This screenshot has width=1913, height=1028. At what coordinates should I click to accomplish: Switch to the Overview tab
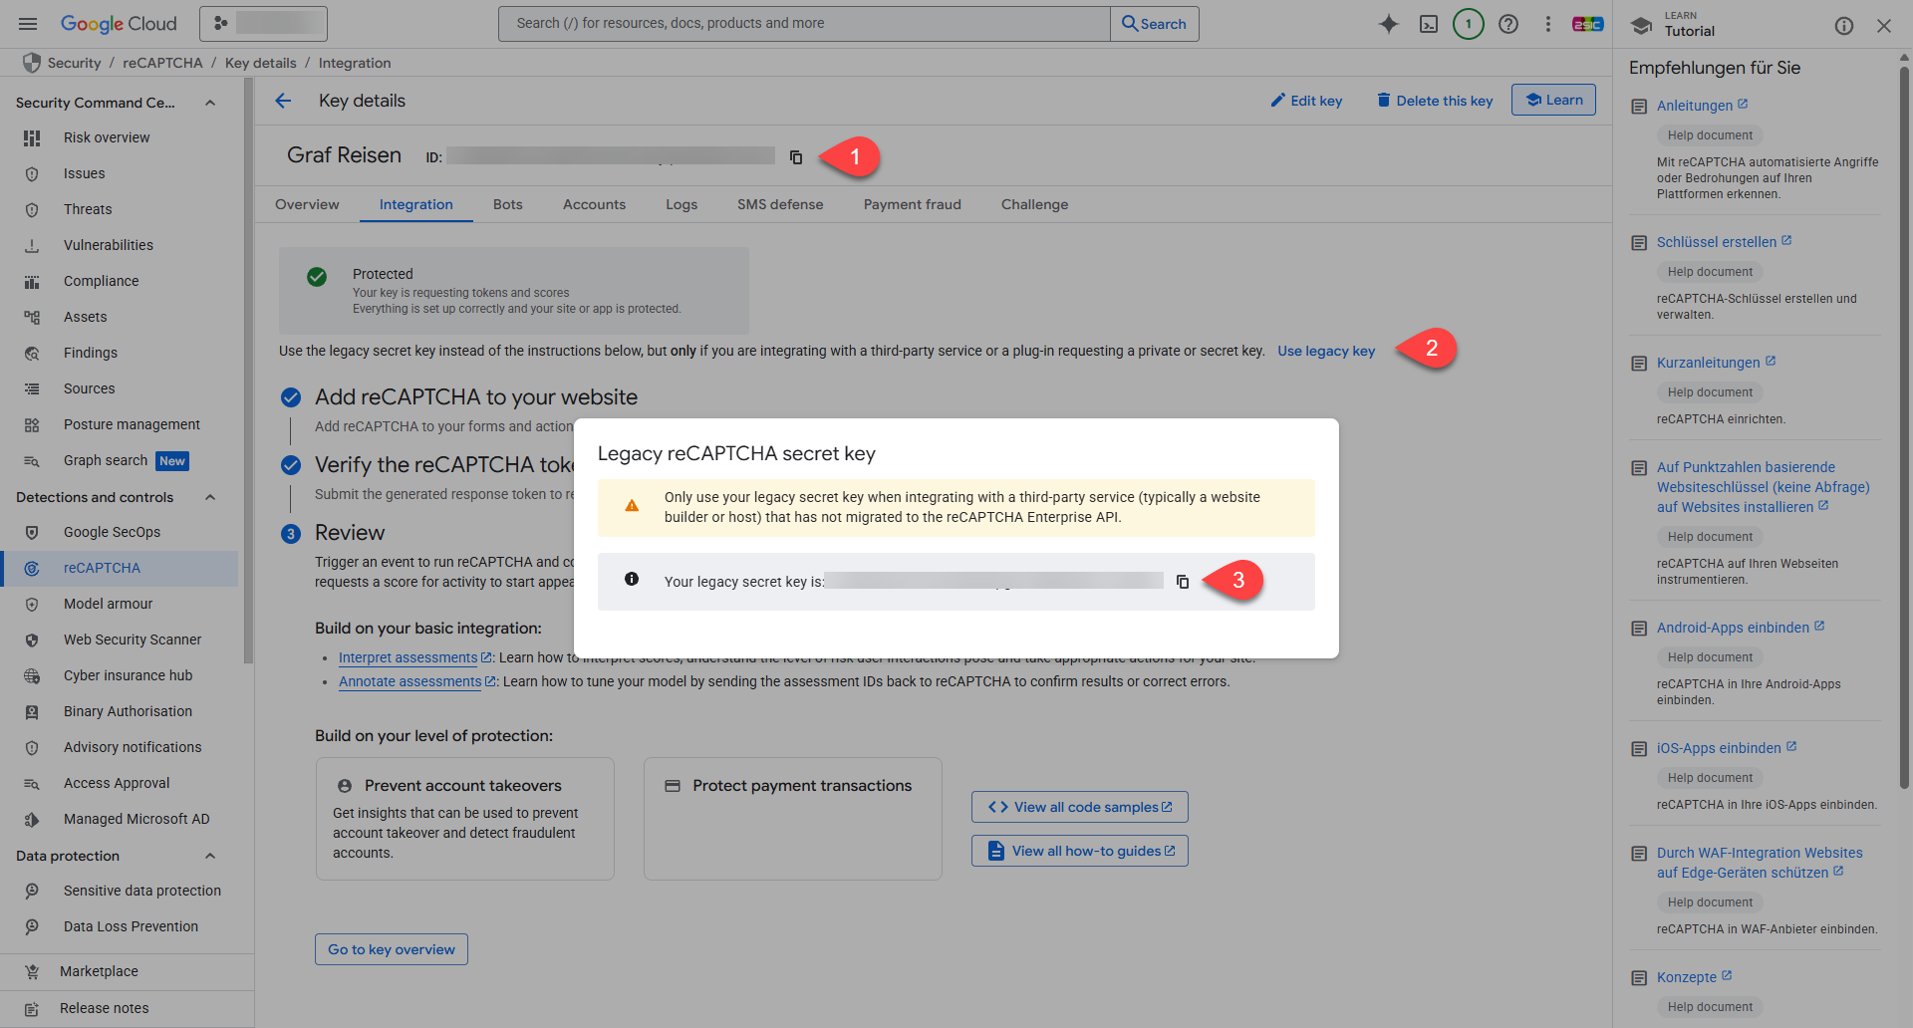tap(307, 204)
